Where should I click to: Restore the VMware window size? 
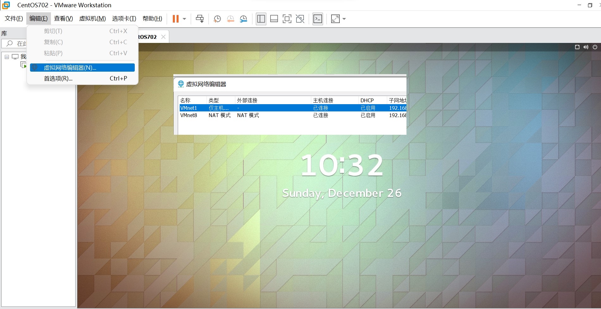(x=590, y=5)
